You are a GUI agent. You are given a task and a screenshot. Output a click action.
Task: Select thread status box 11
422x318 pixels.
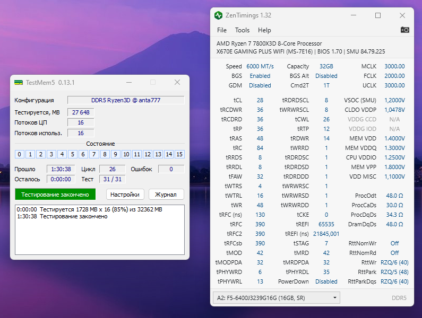137,154
